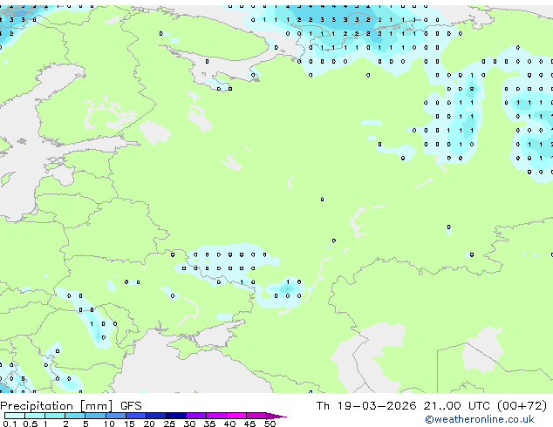This screenshot has width=553, height=427.
Task: Click the 0.5–1 mm legend color swatch
Action: coord(35,416)
